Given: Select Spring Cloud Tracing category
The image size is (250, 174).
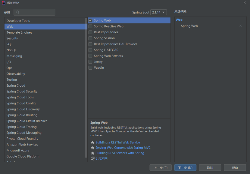Looking at the screenshot, I should (x=45, y=127).
